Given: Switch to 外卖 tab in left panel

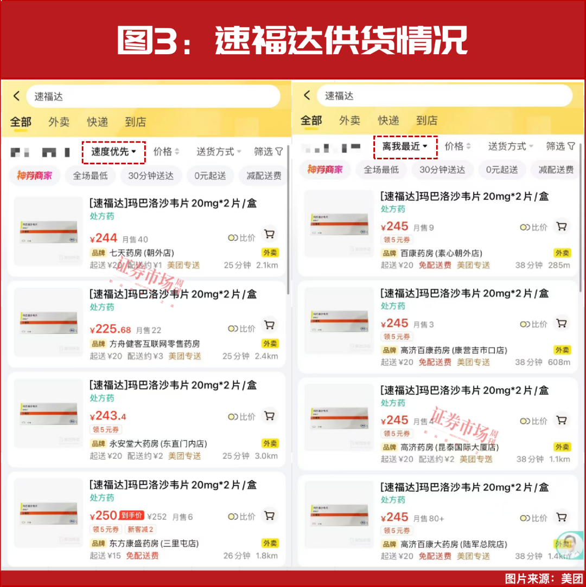Looking at the screenshot, I should [59, 121].
